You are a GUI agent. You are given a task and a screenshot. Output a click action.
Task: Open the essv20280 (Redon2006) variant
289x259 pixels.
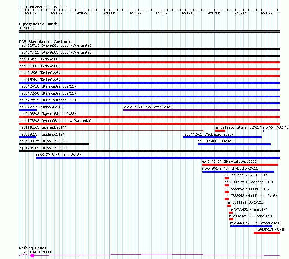point(40,66)
